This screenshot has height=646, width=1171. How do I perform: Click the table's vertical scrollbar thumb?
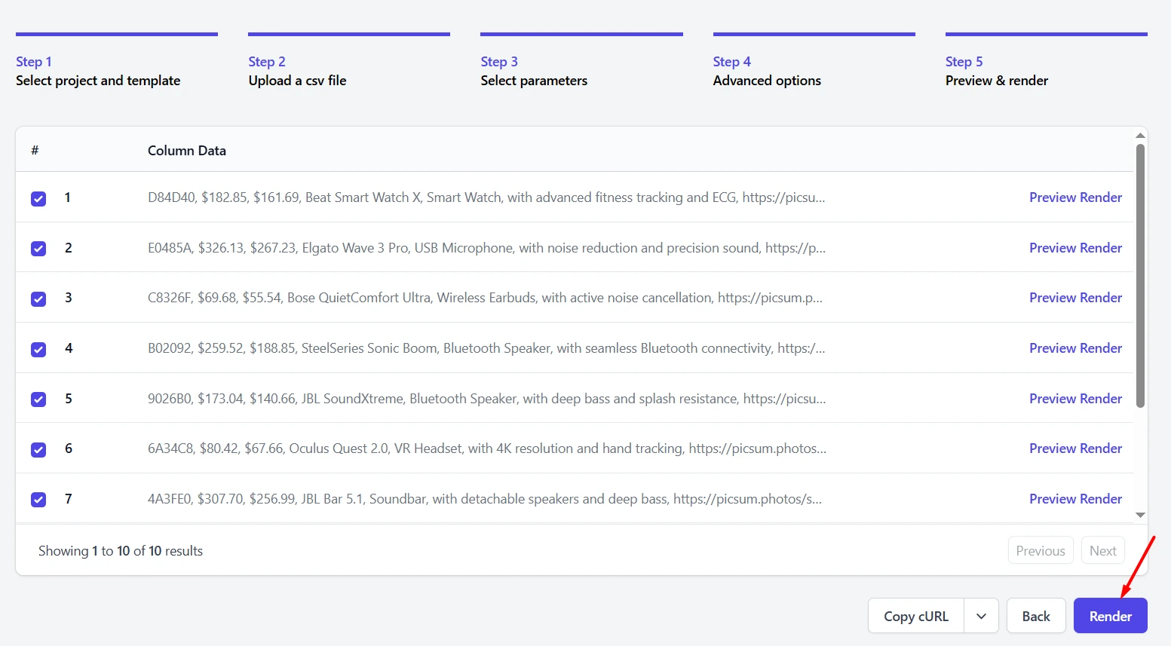[x=1140, y=275]
